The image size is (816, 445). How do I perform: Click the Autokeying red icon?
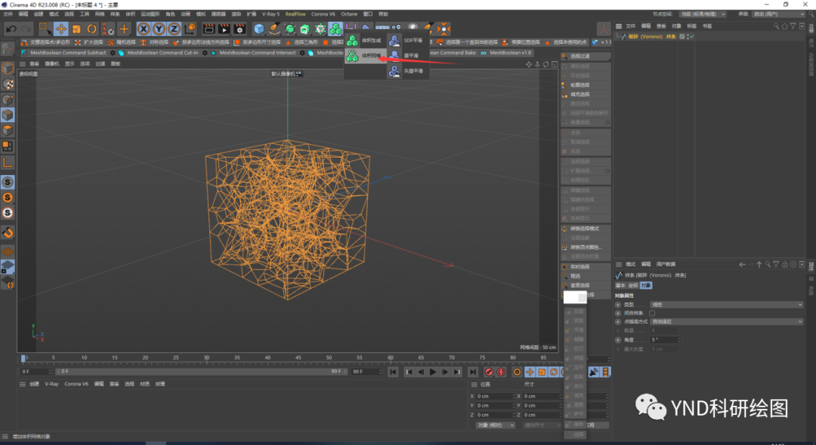click(501, 372)
